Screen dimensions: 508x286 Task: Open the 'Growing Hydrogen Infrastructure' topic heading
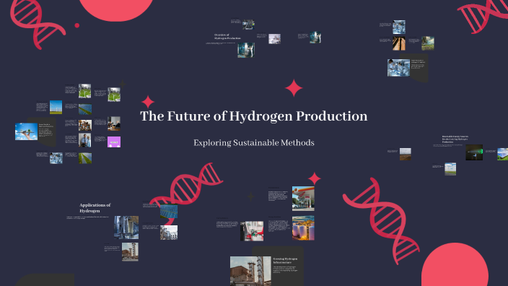coord(285,261)
